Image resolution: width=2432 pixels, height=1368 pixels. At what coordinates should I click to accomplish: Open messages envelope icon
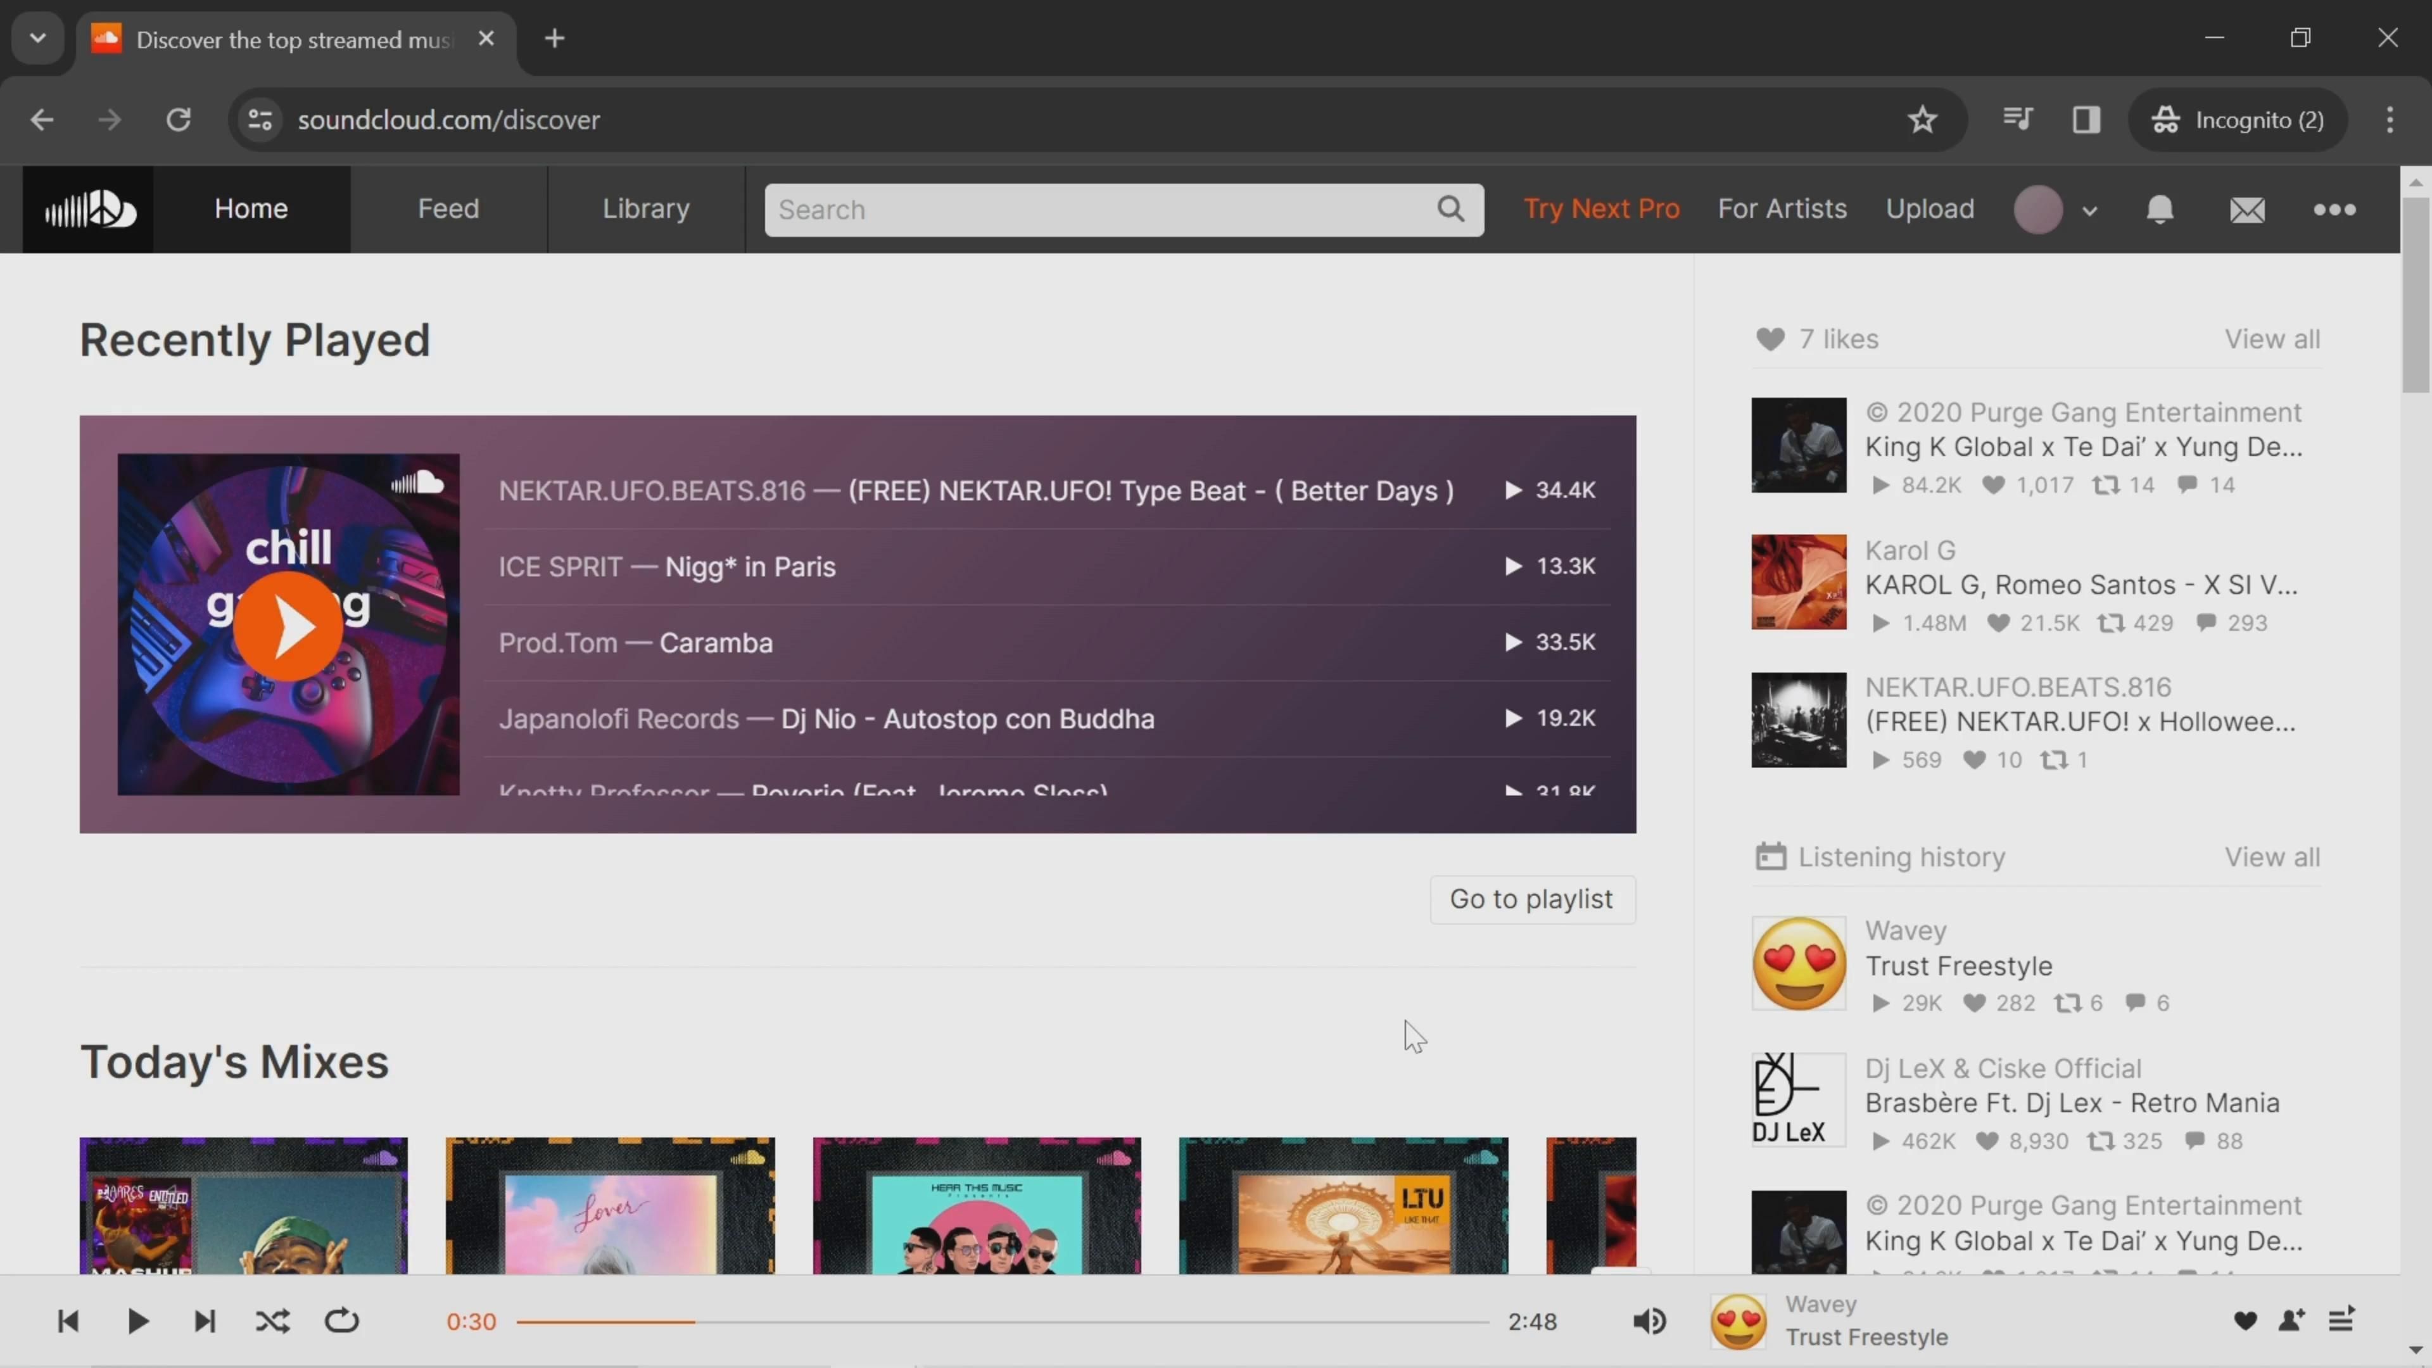[2247, 208]
